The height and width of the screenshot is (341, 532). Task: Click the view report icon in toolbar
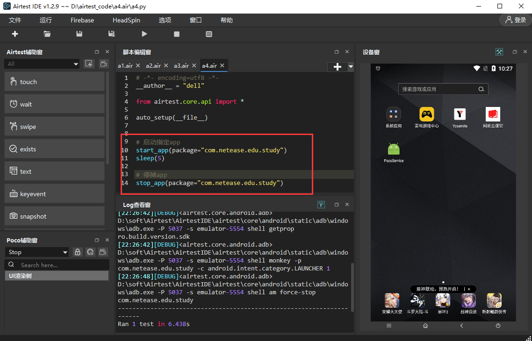(209, 34)
